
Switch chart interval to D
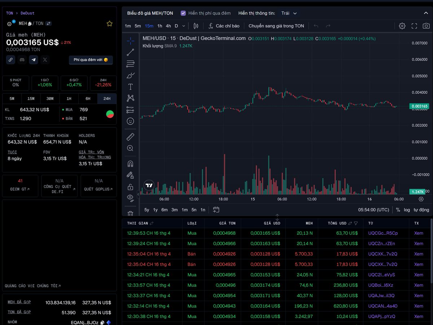pos(176,26)
